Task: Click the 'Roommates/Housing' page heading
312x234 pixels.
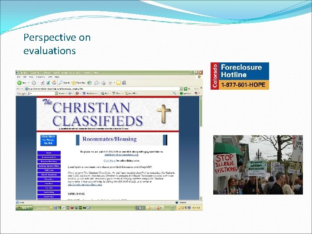Action: pos(110,139)
